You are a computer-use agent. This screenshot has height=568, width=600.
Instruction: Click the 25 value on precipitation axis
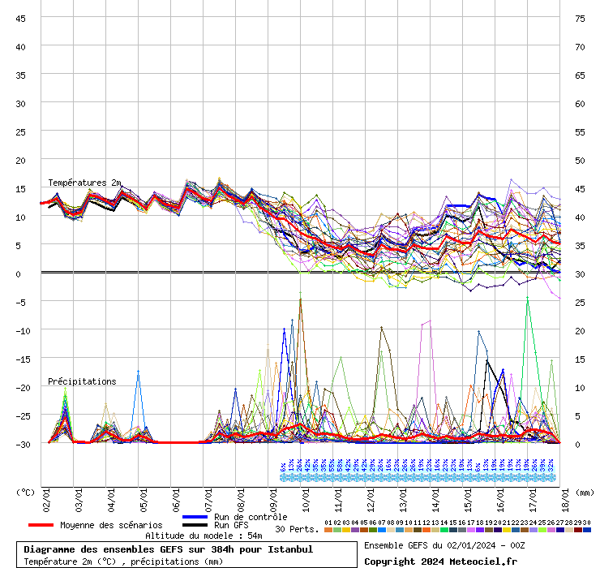coord(580,303)
